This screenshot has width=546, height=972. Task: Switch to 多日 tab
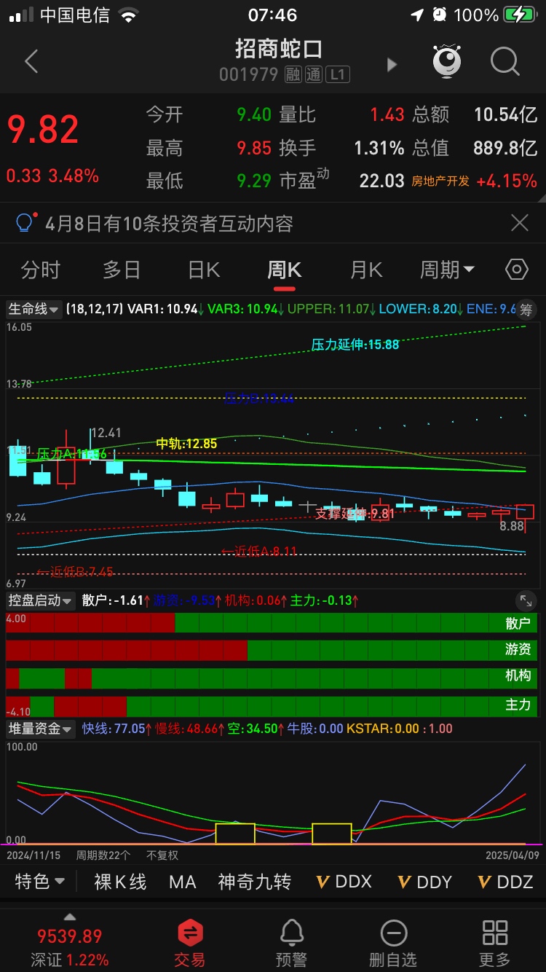(x=122, y=270)
